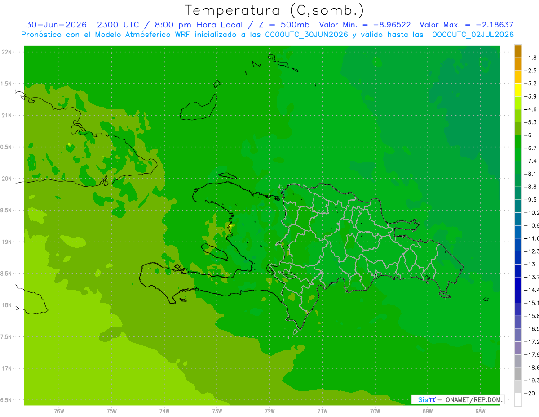Click the "72W" longitude label
Screen dimensions: 539x417
(x=269, y=411)
